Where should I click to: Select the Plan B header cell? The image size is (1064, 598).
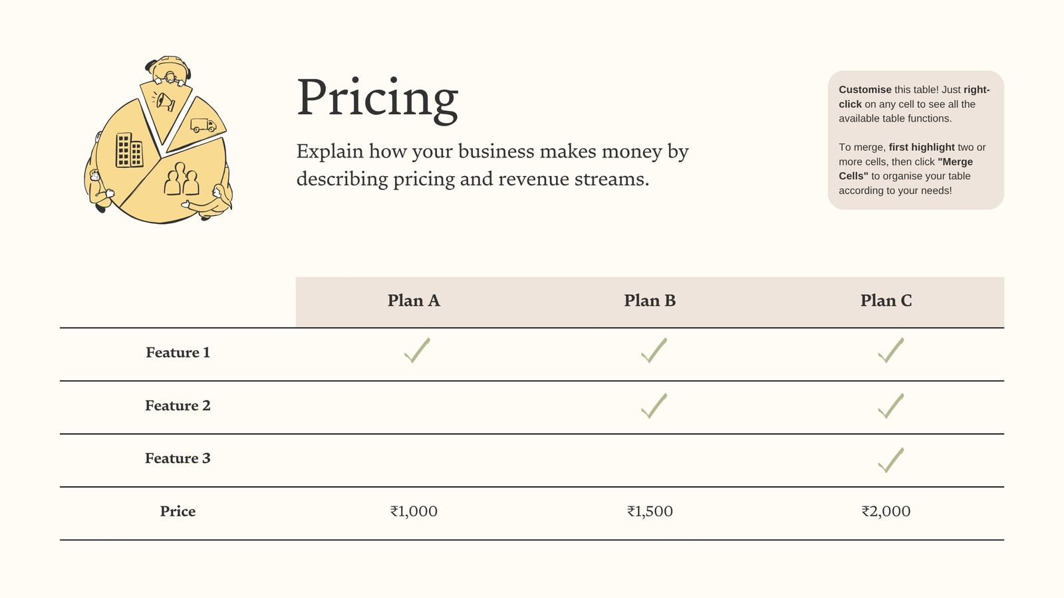(x=650, y=302)
